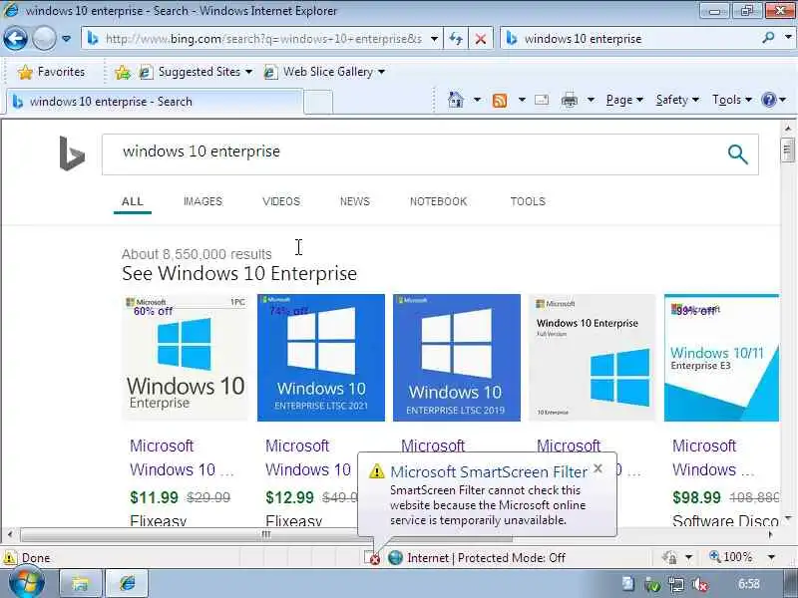The width and height of the screenshot is (798, 598).
Task: Open the search provider dropdown arrow
Action: coord(788,38)
